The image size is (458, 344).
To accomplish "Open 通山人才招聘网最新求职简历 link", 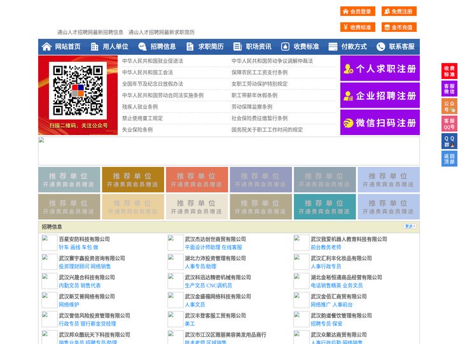I will pyautogui.click(x=162, y=32).
